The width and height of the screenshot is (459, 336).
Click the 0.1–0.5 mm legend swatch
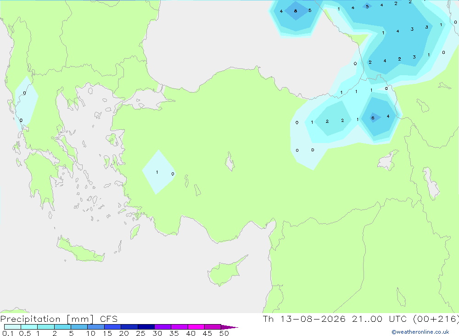click(x=12, y=327)
